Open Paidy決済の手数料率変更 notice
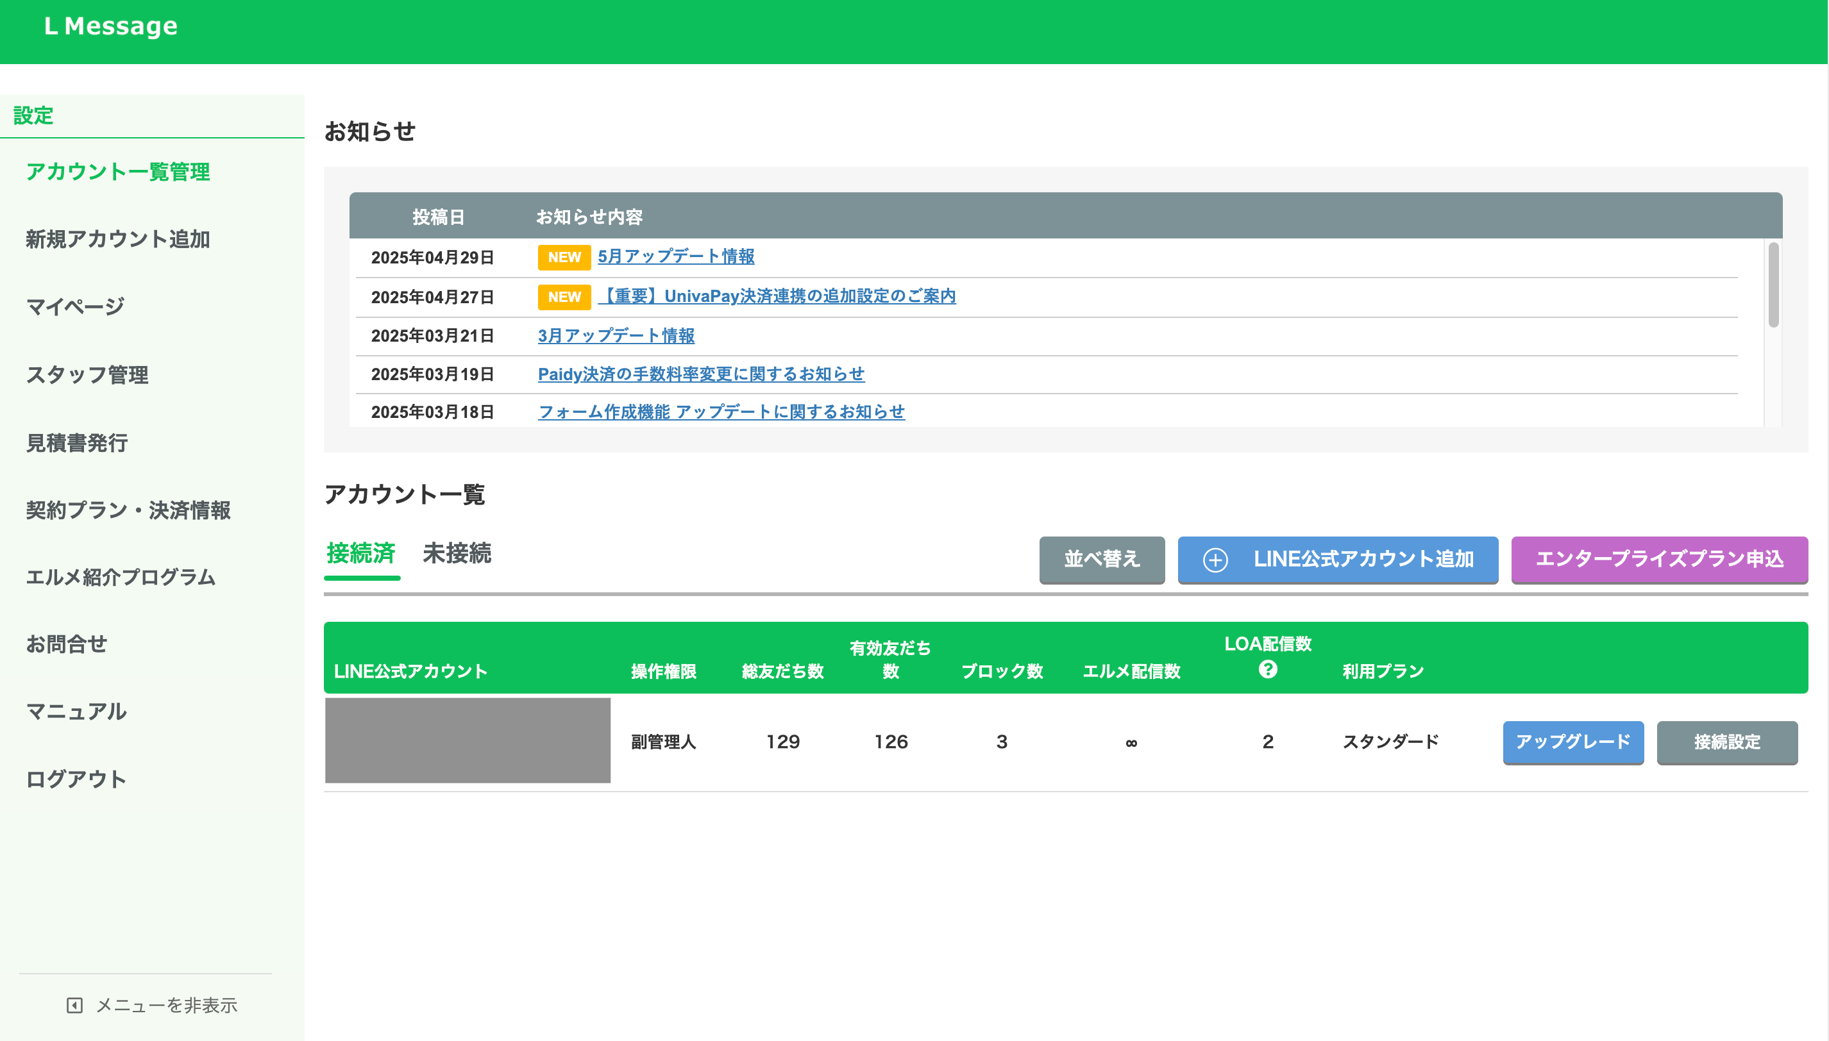This screenshot has width=1829, height=1041. point(701,374)
